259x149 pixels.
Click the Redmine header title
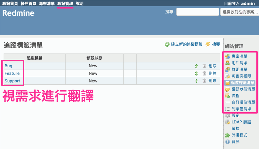(18, 13)
